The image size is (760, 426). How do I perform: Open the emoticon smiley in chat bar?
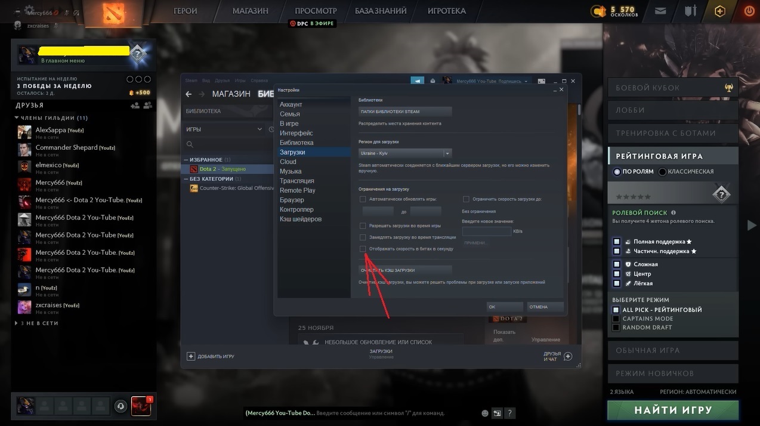coord(485,413)
